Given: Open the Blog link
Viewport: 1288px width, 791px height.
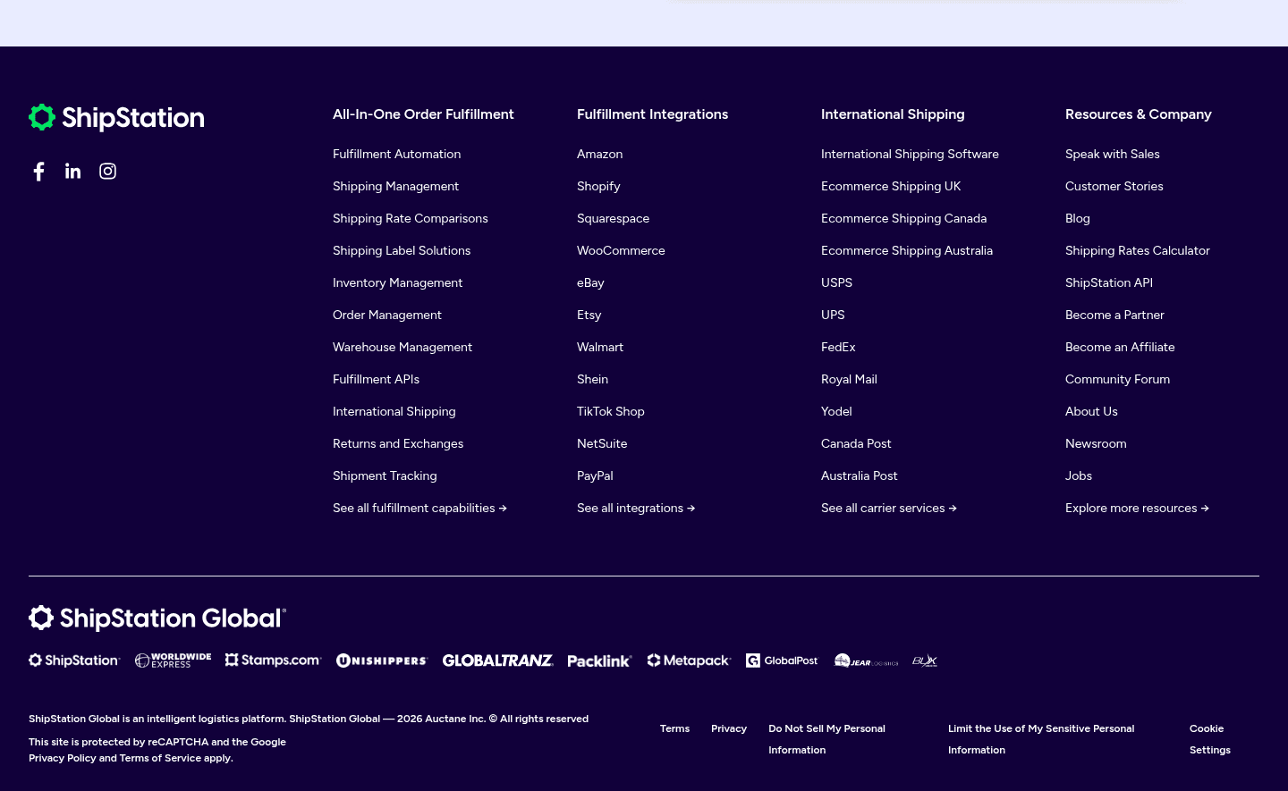Looking at the screenshot, I should coord(1078,218).
